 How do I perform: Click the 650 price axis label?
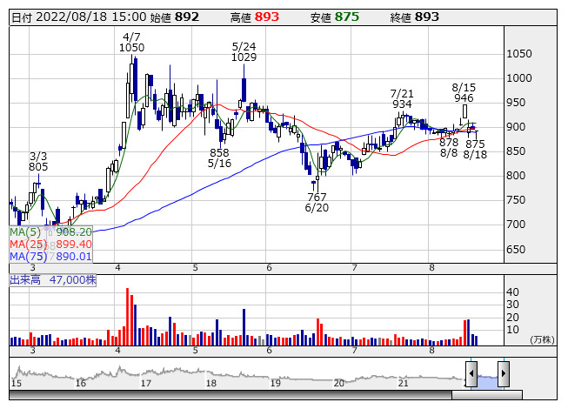(516, 250)
